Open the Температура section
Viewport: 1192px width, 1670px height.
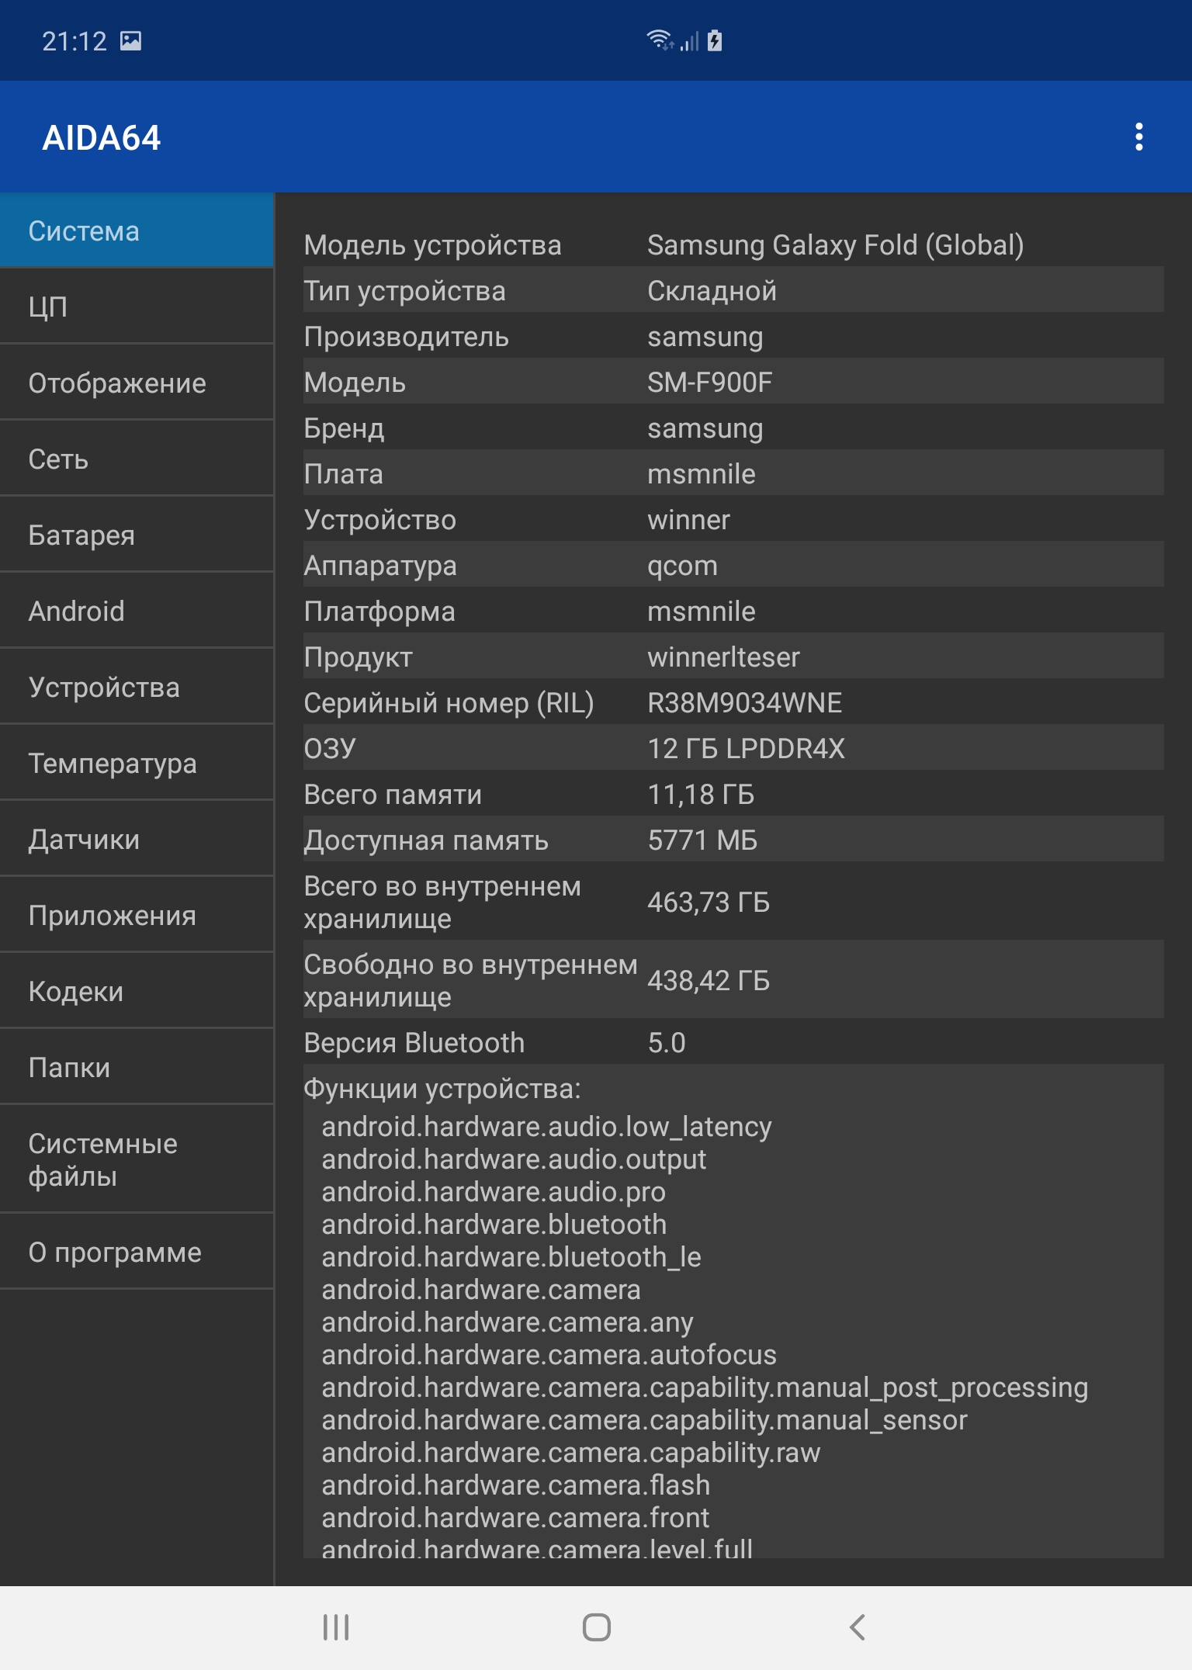tap(137, 763)
